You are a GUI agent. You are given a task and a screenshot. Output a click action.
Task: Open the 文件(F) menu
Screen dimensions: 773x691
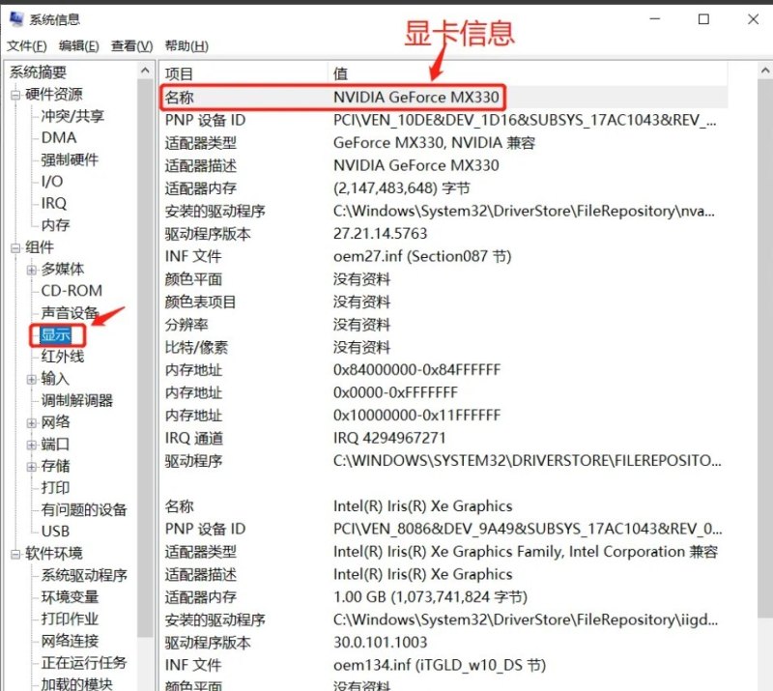coord(27,45)
